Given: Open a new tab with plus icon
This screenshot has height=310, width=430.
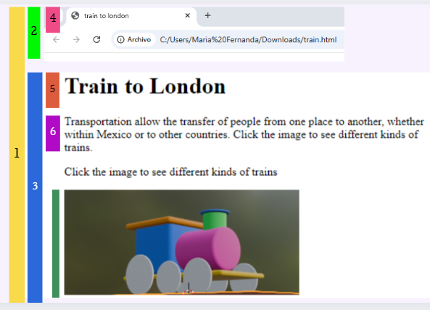Looking at the screenshot, I should pos(208,15).
